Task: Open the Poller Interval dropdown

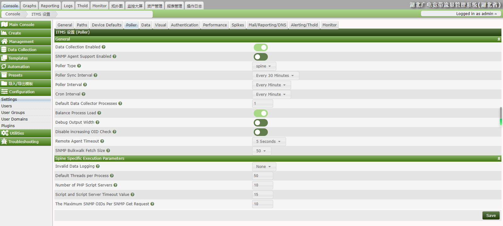Action: click(271, 85)
